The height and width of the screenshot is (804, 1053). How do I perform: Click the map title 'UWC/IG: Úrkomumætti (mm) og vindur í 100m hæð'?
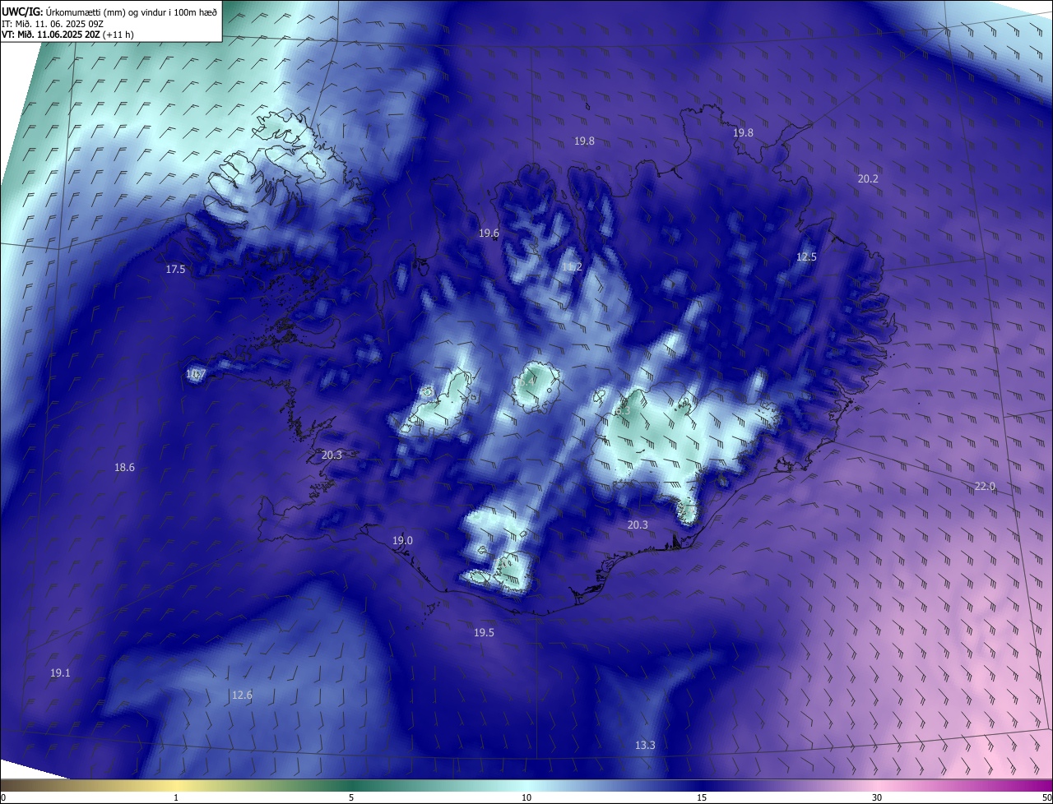[x=109, y=12]
